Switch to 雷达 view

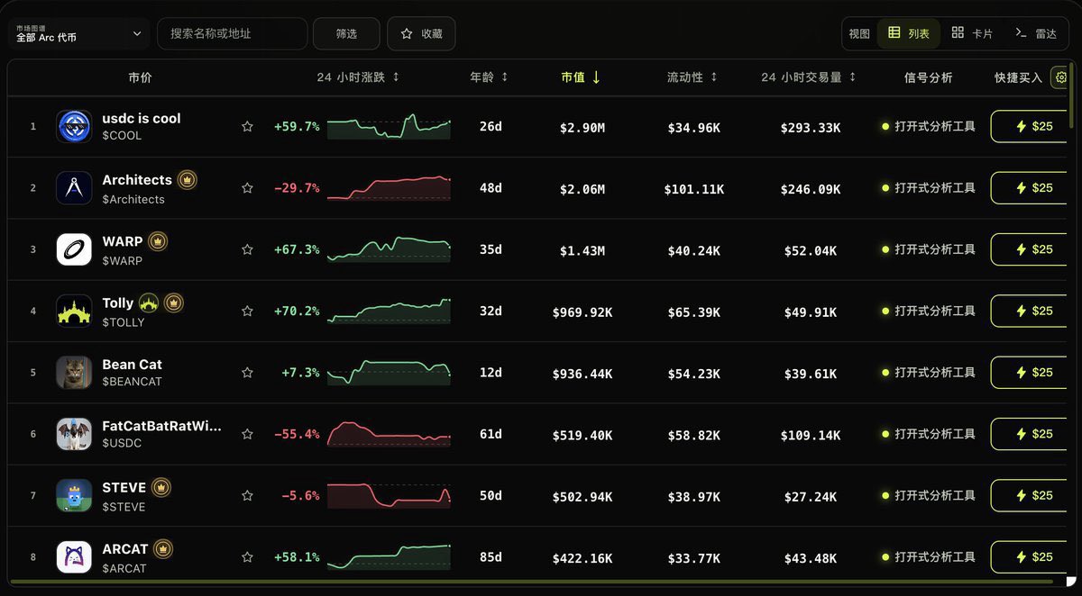tap(1036, 33)
